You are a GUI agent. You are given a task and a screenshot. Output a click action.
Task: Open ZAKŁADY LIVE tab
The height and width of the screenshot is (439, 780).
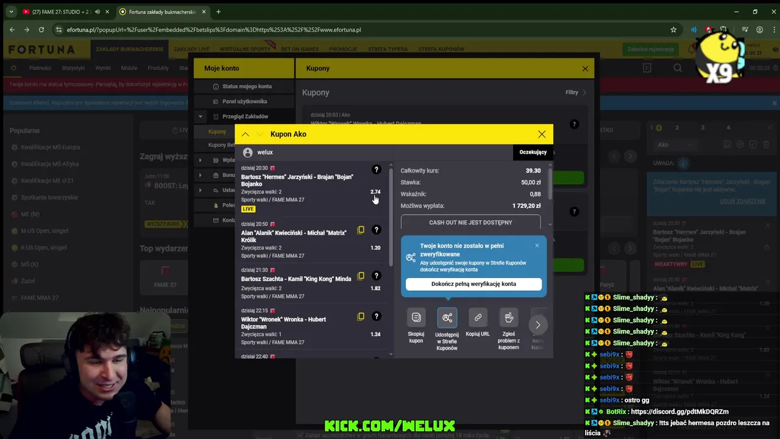(x=192, y=49)
